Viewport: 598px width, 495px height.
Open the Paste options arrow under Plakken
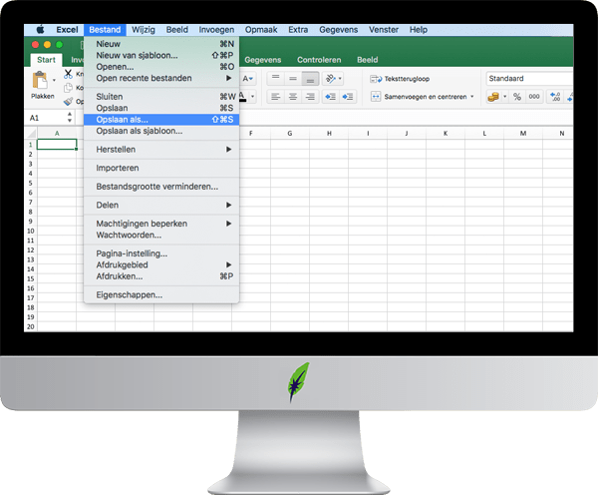54,80
